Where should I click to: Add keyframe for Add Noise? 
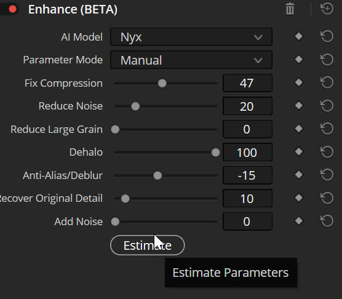[298, 221]
